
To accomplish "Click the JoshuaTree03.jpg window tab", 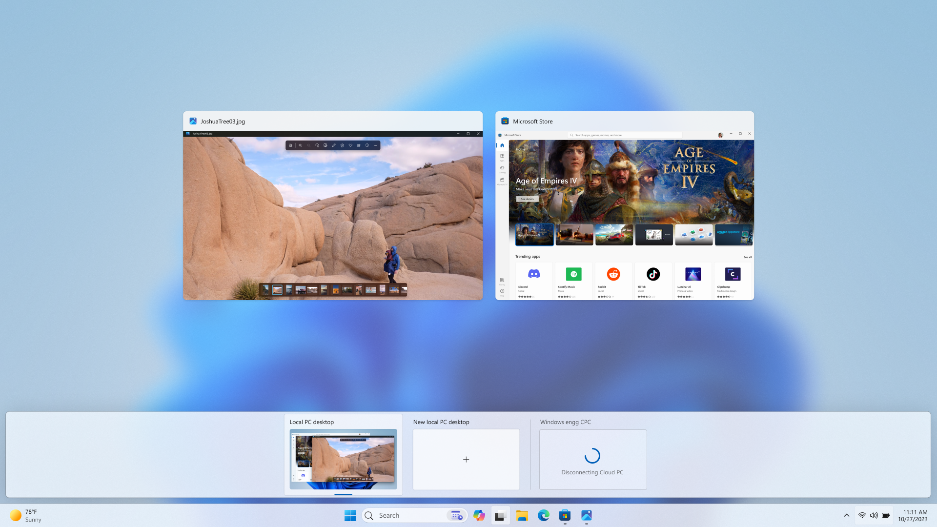I will tap(333, 121).
